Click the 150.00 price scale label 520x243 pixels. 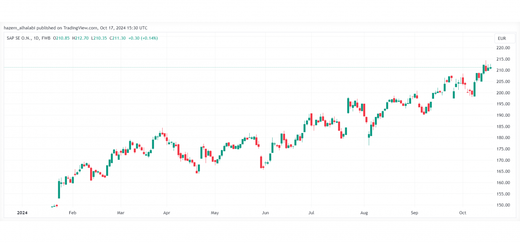pyautogui.click(x=503, y=205)
